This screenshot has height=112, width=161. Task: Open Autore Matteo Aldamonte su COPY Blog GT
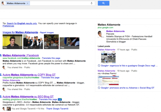29,75
